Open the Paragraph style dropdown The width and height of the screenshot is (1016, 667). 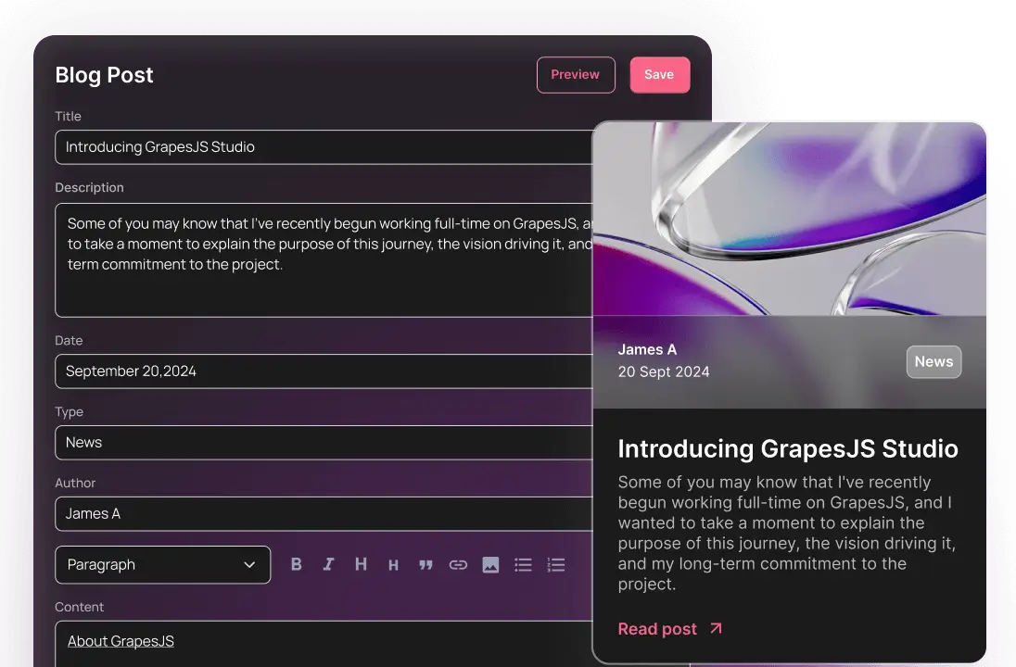pos(162,565)
